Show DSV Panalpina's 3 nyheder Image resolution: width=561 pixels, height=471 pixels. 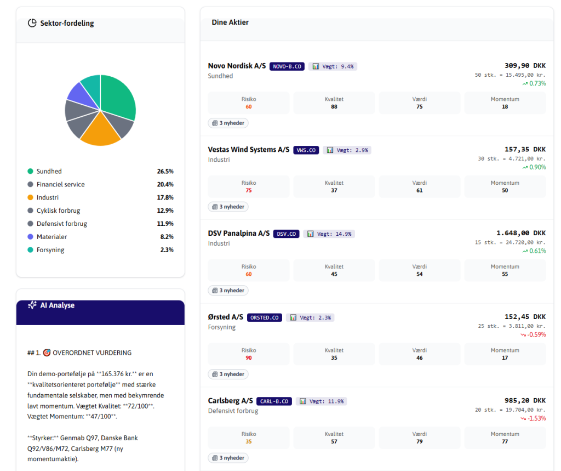coord(228,291)
